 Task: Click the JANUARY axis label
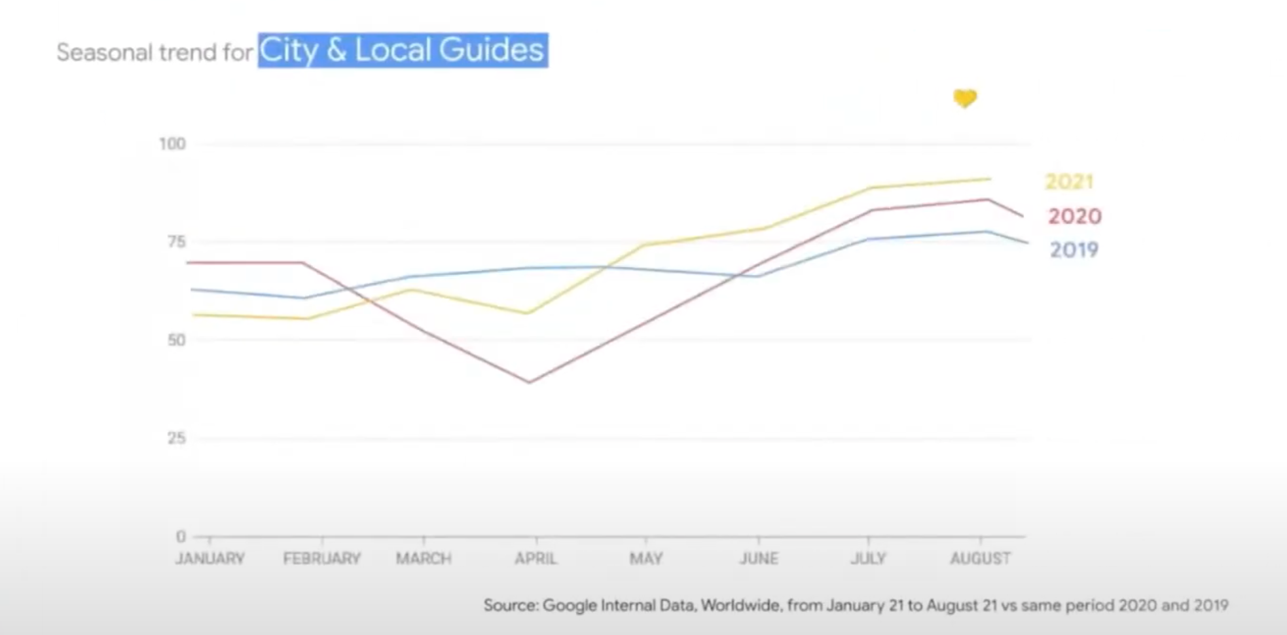coord(209,558)
